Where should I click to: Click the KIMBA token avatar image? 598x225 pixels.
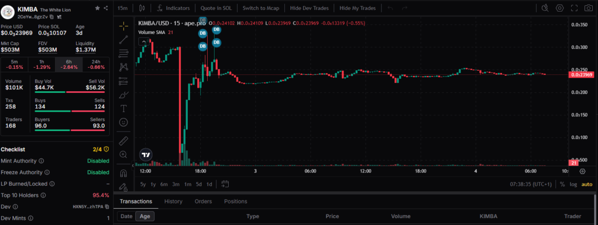pyautogui.click(x=8, y=12)
